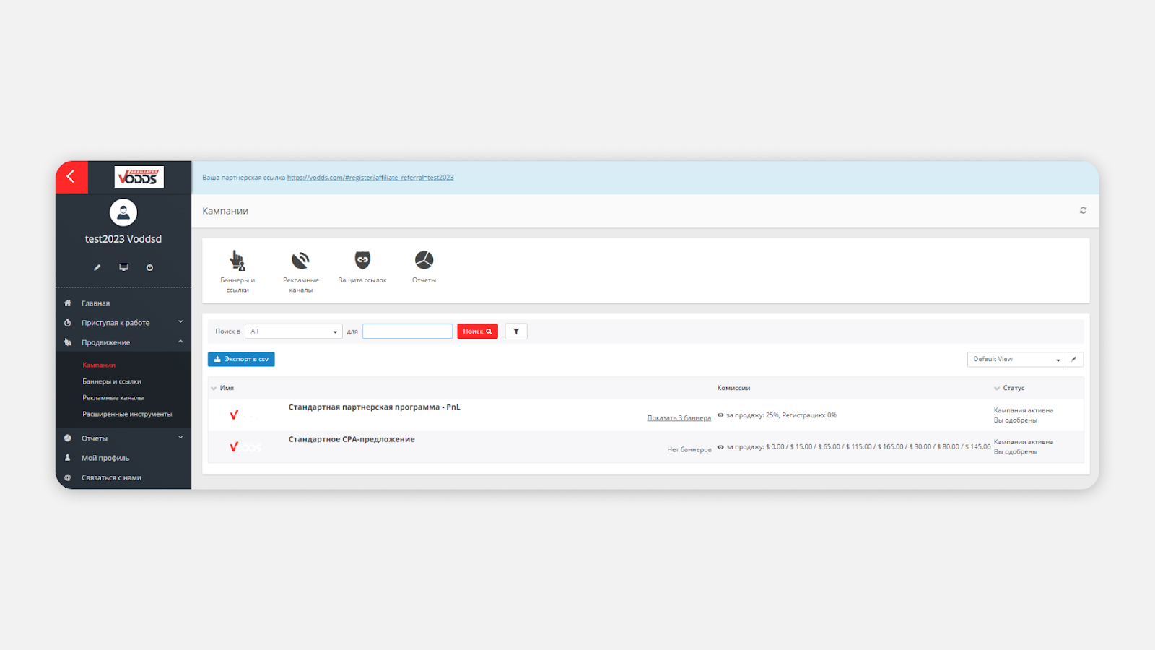Image resolution: width=1155 pixels, height=650 pixels.
Task: Open the Default View dropdown
Action: pyautogui.click(x=1016, y=359)
